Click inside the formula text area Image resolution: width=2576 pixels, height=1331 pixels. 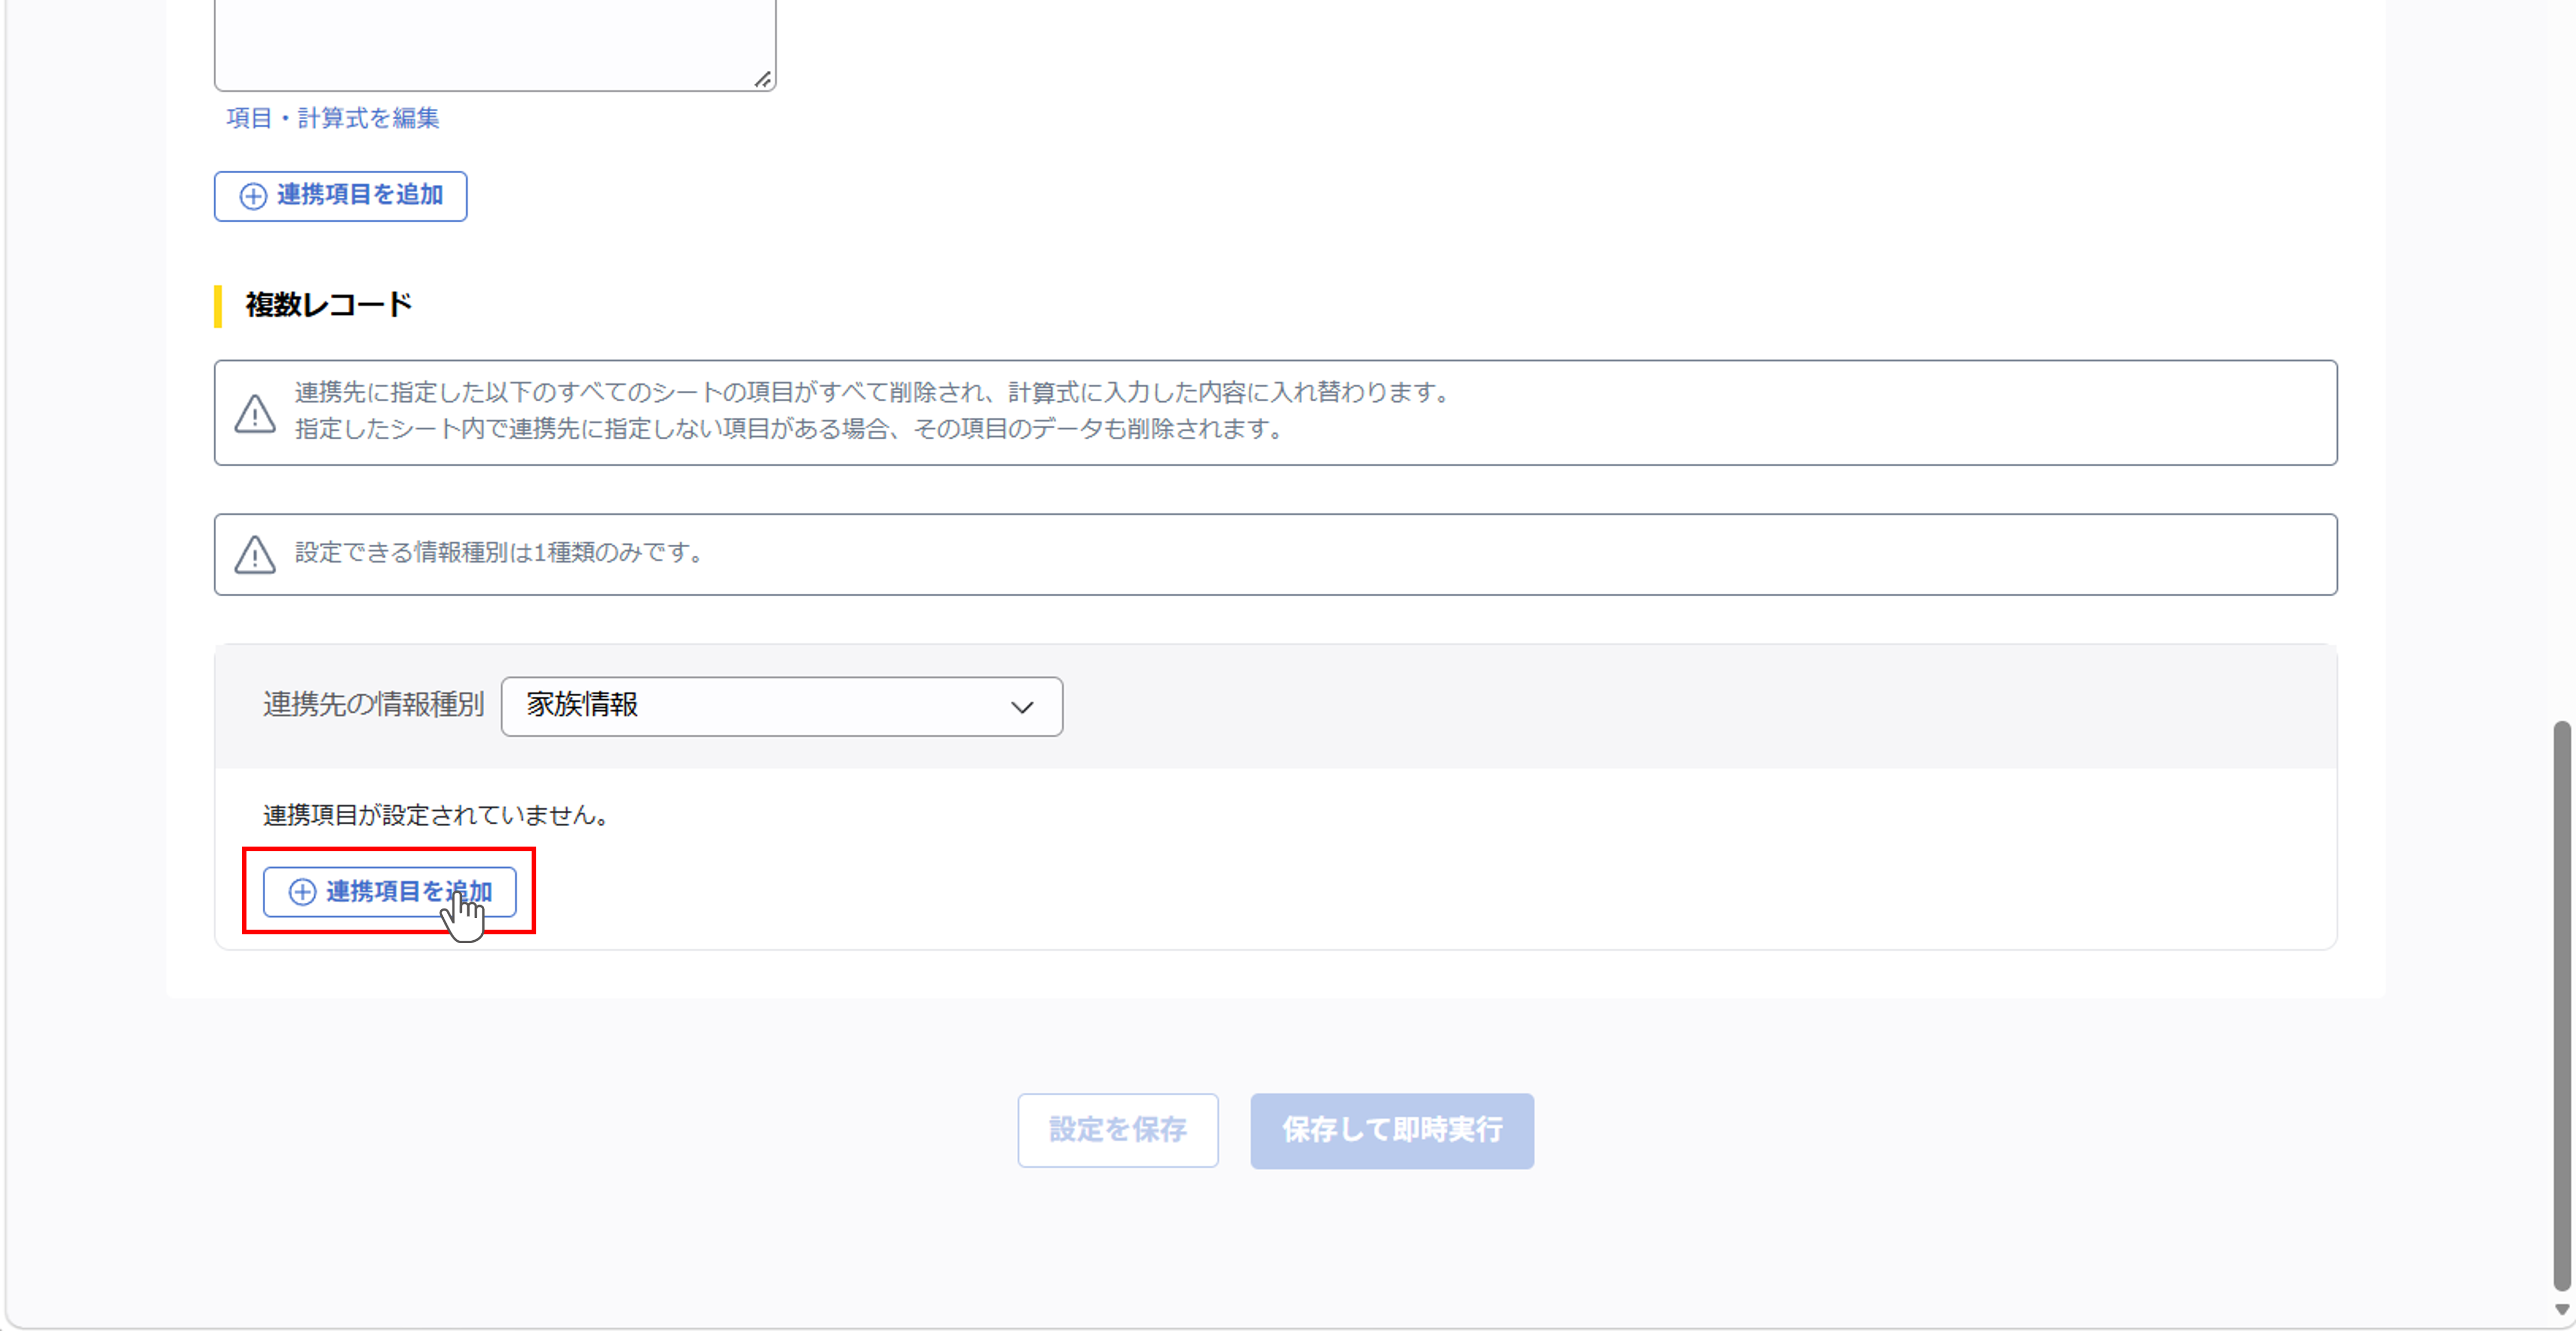(494, 45)
